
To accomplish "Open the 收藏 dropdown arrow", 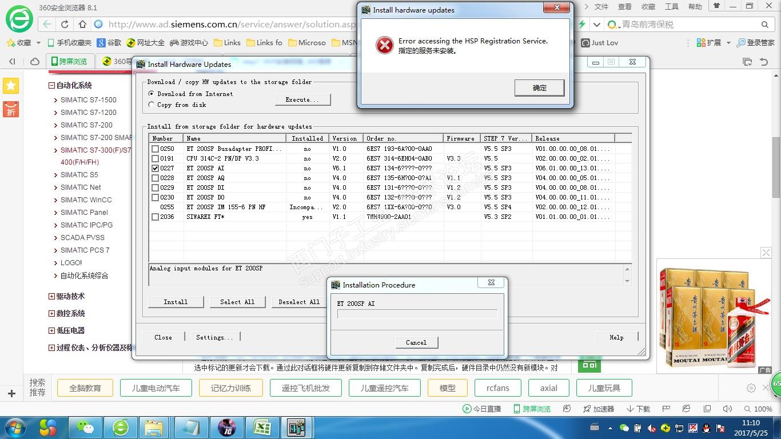I will (x=38, y=43).
